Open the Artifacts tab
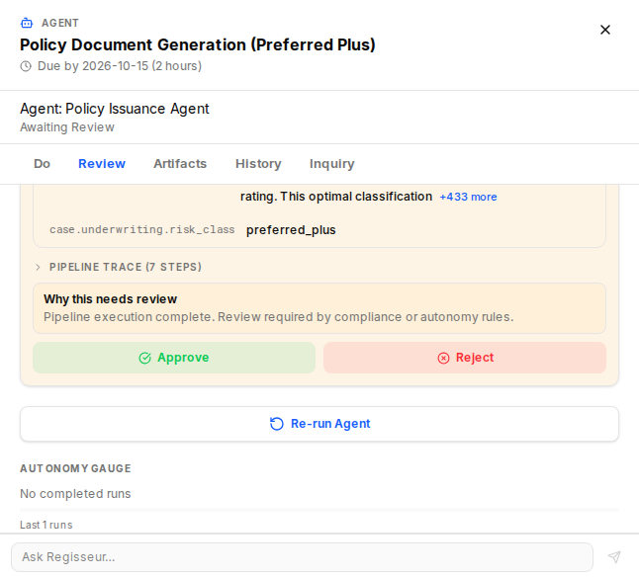Screen dimensions: 639x577 tap(180, 164)
